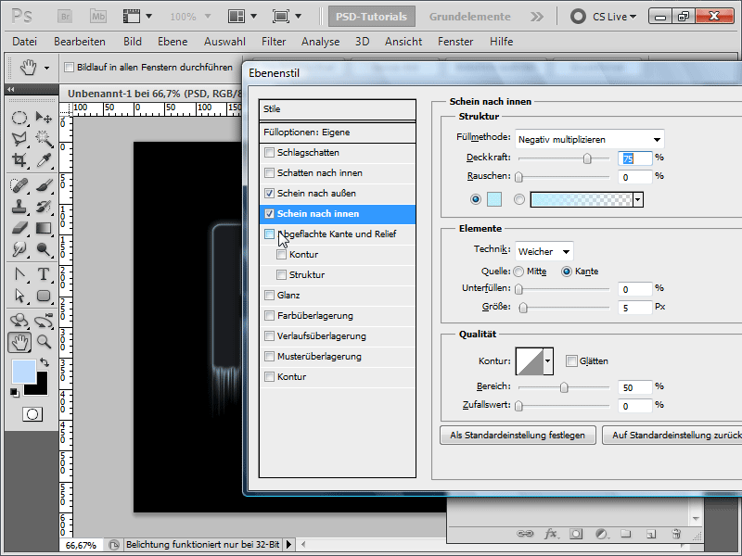Viewport: 742px width, 556px height.
Task: Click Auf Standardeinstellung zurücksetzen button
Action: pos(672,435)
